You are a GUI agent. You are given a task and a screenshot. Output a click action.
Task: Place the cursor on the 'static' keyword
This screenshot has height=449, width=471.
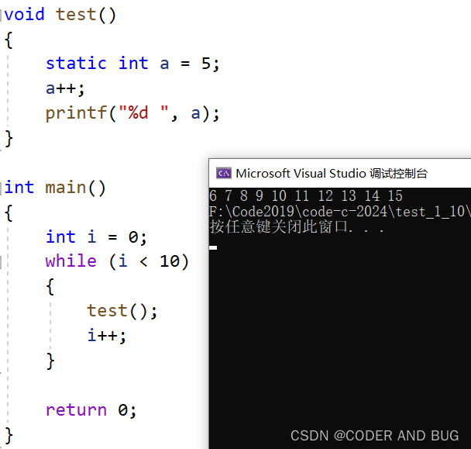(x=76, y=64)
